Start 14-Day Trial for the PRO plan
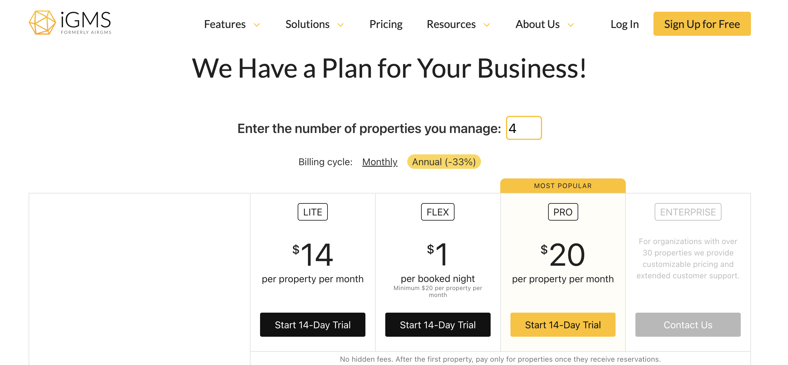This screenshot has width=788, height=365. coord(563,325)
